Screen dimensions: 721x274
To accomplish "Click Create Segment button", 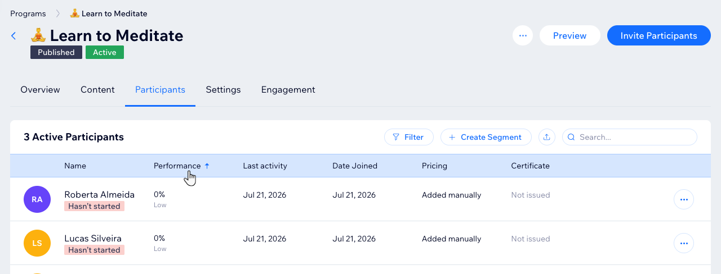I will click(486, 137).
